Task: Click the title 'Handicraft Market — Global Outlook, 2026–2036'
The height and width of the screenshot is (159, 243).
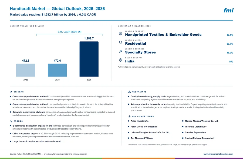Action: click(x=57, y=9)
